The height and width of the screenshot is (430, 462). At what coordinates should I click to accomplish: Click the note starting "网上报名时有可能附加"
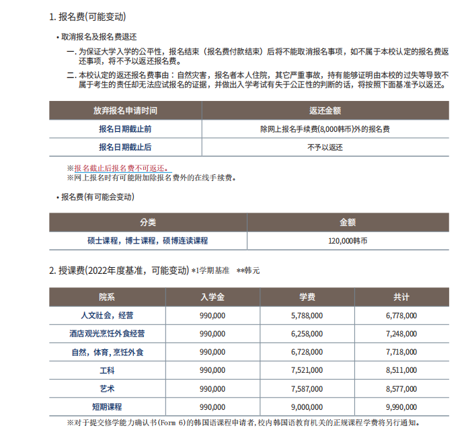coord(151,178)
